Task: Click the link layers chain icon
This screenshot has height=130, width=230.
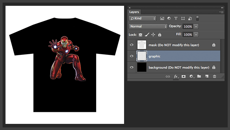Action: point(168,76)
